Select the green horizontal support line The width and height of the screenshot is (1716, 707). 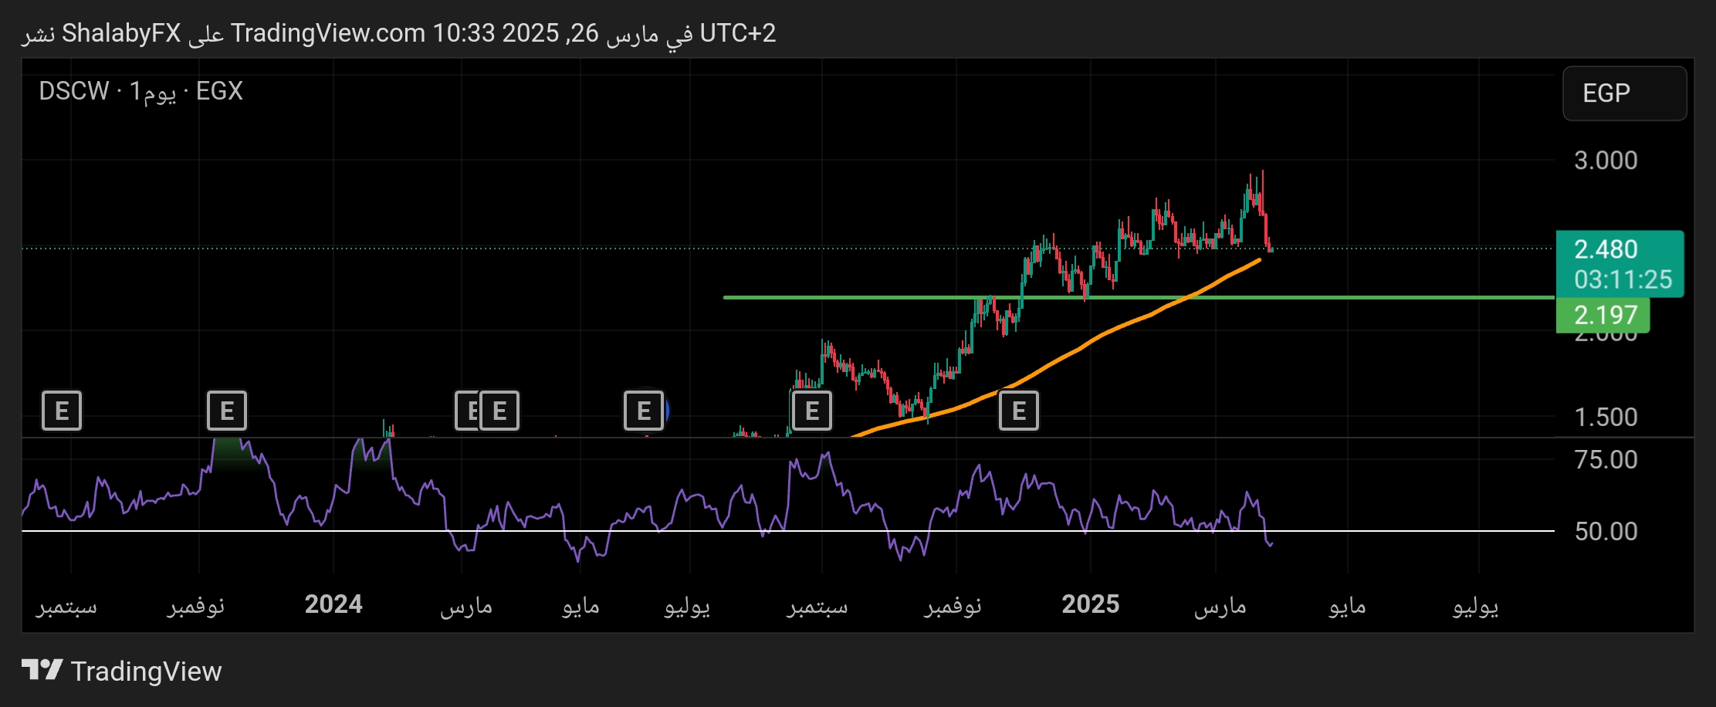(x=1312, y=297)
